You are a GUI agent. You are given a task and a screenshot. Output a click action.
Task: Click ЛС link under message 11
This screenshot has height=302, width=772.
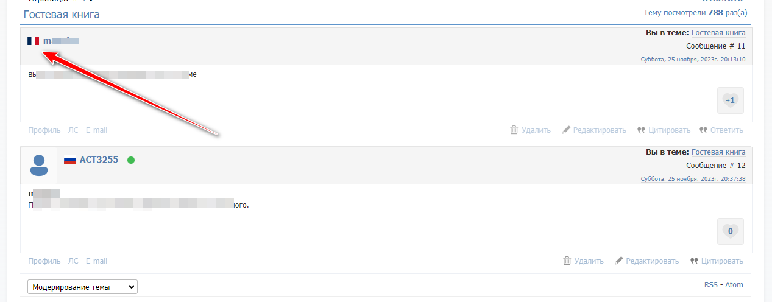coord(73,130)
